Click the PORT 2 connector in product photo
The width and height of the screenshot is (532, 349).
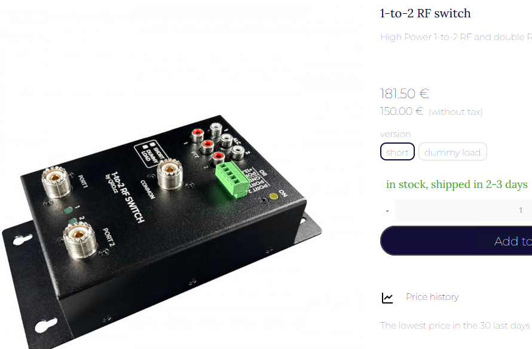point(80,240)
